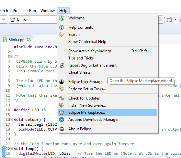Image resolution: width=181 pixels, height=158 pixels.
Task: Open the Blink launch target combo box
Action: coord(33,19)
